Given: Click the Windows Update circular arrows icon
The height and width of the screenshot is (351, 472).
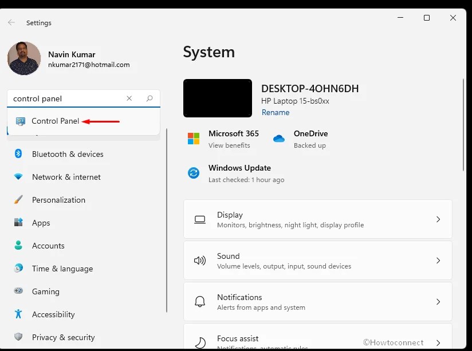Looking at the screenshot, I should pos(192,173).
